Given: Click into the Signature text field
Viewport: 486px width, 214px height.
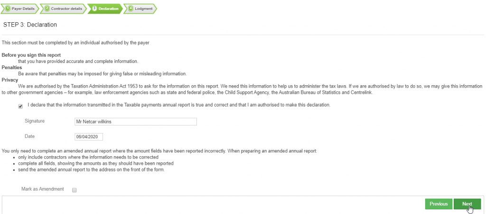Looking at the screenshot, I should [136, 122].
